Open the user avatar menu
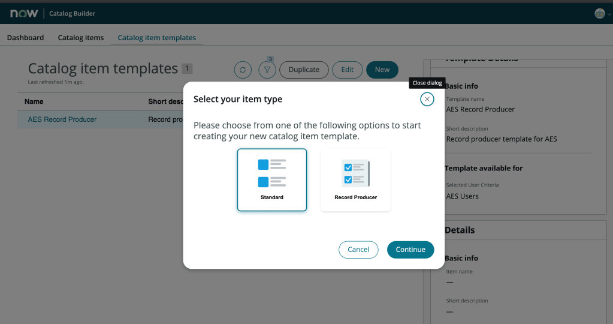The height and width of the screenshot is (324, 613). point(600,13)
